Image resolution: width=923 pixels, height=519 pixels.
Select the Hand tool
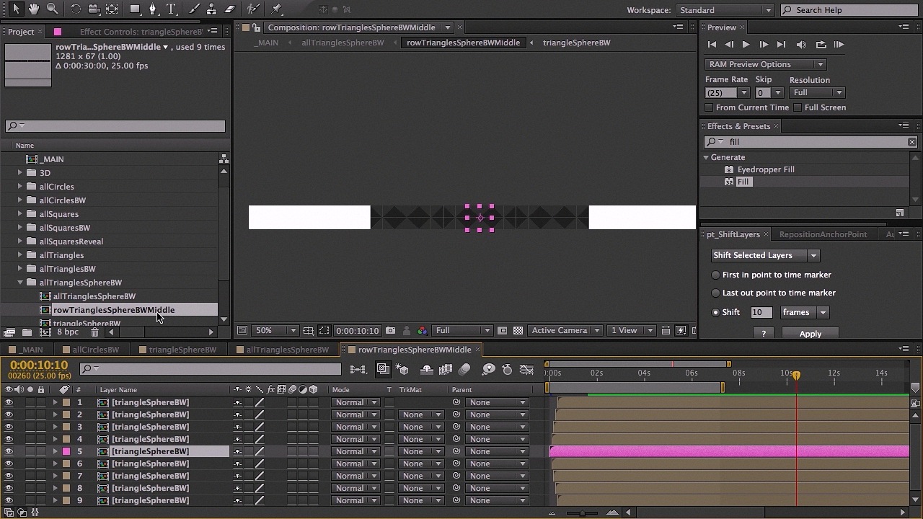tap(34, 9)
